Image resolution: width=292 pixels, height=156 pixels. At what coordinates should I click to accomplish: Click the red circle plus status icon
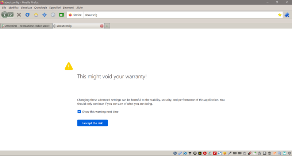205,153
